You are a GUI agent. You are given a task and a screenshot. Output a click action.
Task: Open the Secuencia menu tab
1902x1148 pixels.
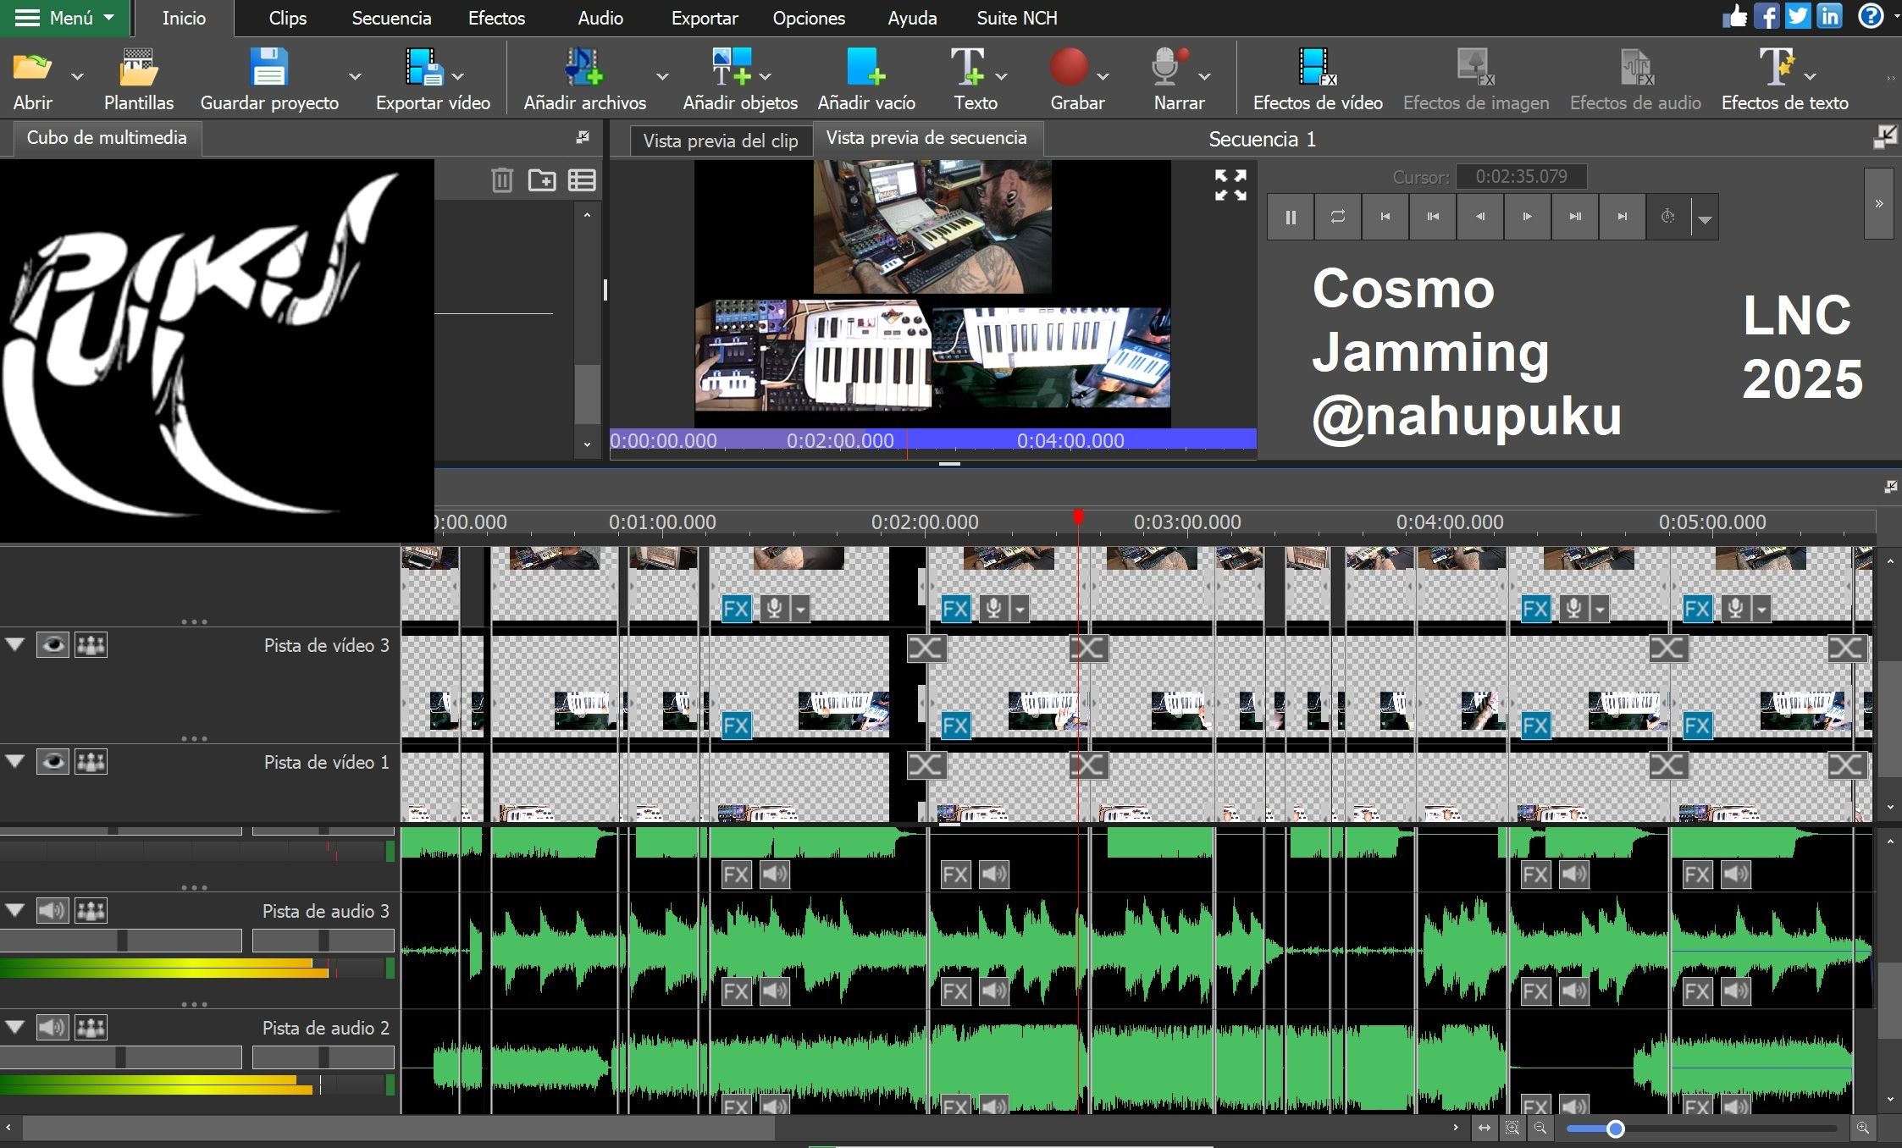391,18
